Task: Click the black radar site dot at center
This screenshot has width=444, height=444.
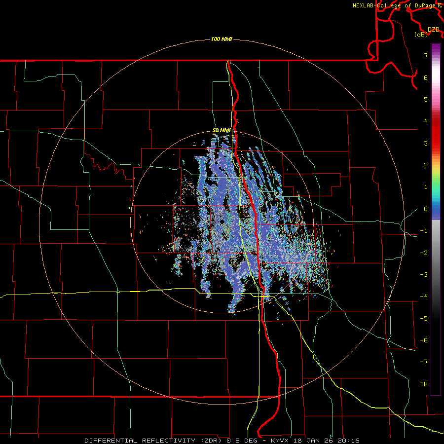Action: [222, 222]
